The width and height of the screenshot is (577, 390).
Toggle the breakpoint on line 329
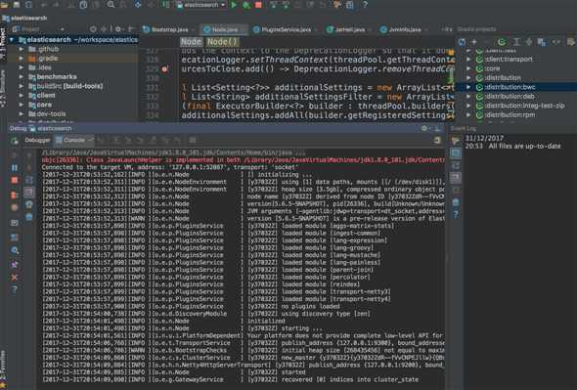click(x=165, y=68)
